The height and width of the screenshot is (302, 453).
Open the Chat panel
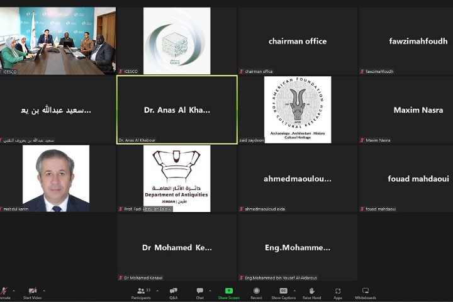(x=200, y=291)
